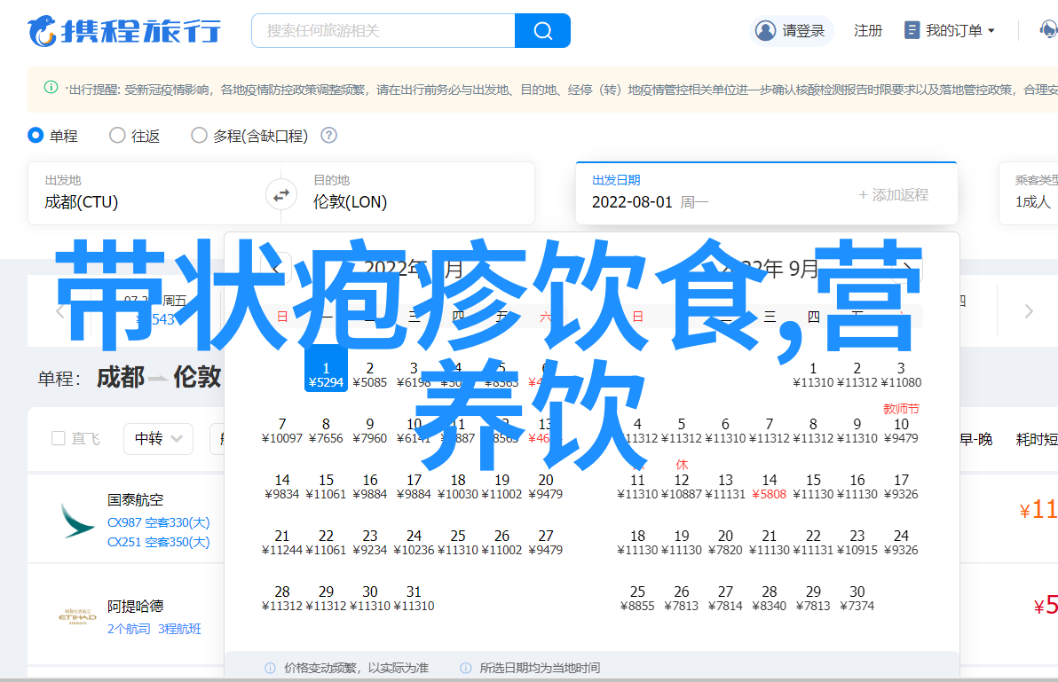Click the 注册 register link
Screen dimensions: 1058x682
pyautogui.click(x=867, y=31)
